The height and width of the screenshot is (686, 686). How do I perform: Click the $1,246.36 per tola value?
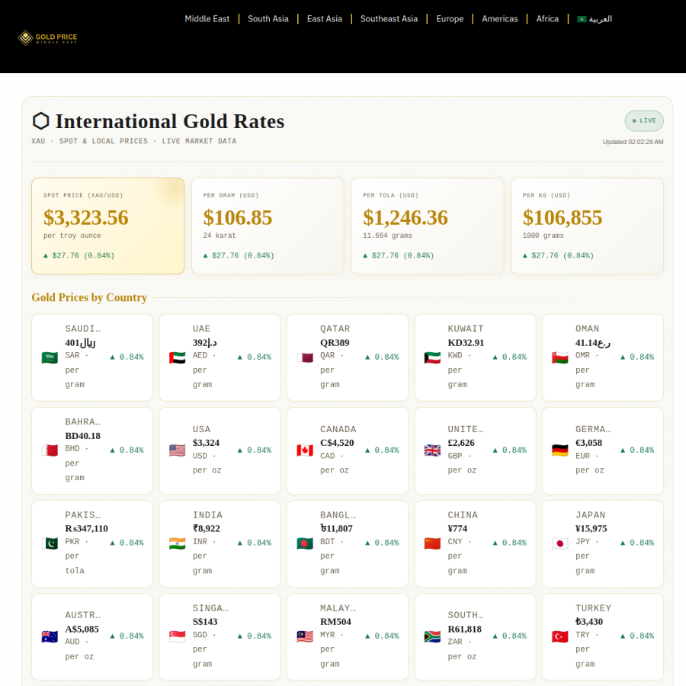[x=406, y=217]
